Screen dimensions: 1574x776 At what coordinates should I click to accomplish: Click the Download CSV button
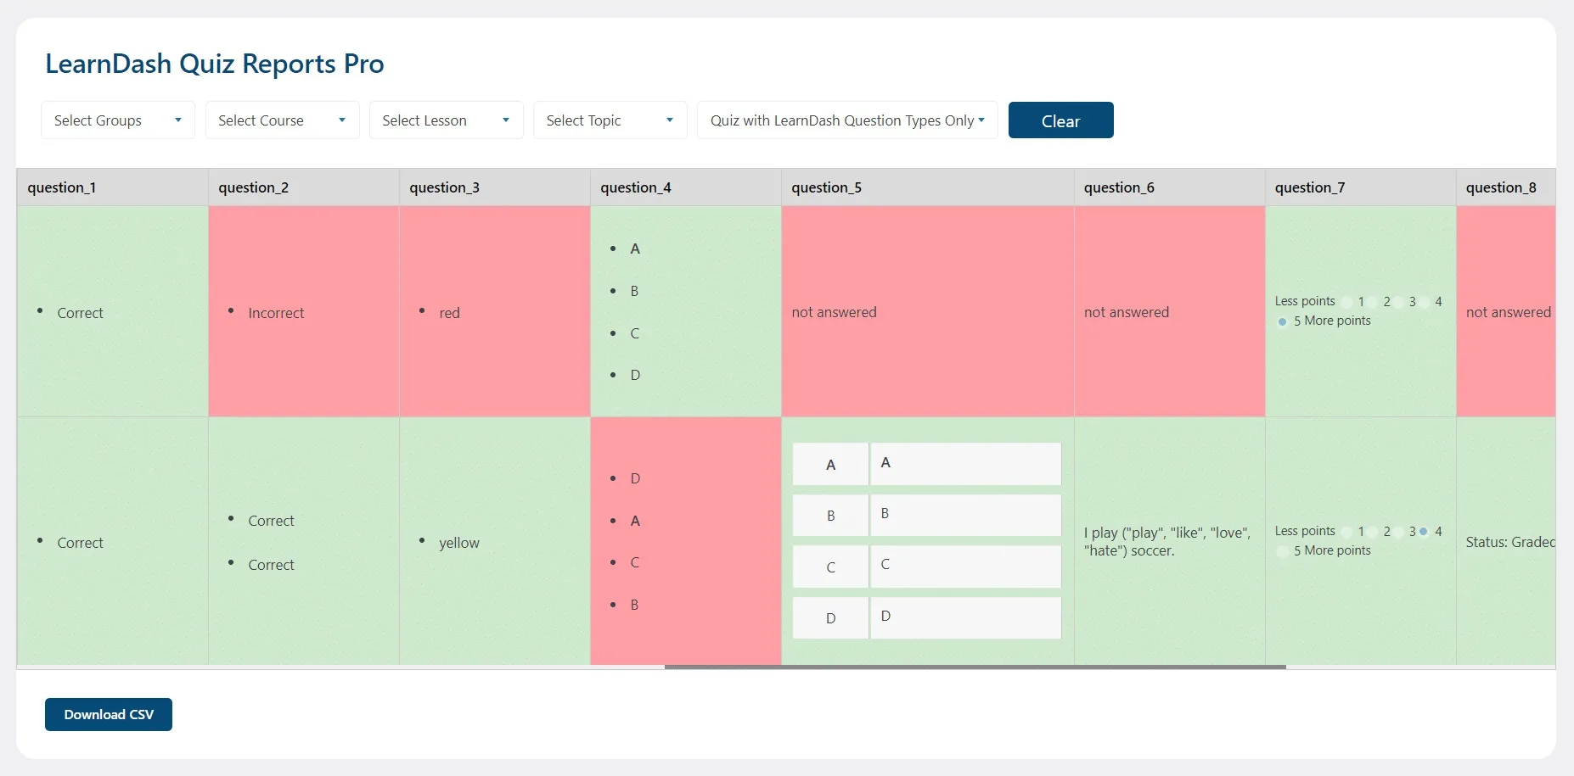point(108,714)
